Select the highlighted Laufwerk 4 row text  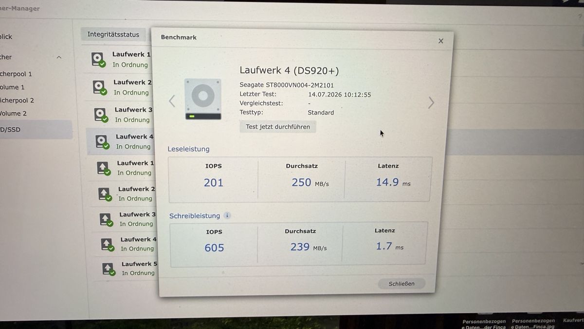(x=134, y=137)
